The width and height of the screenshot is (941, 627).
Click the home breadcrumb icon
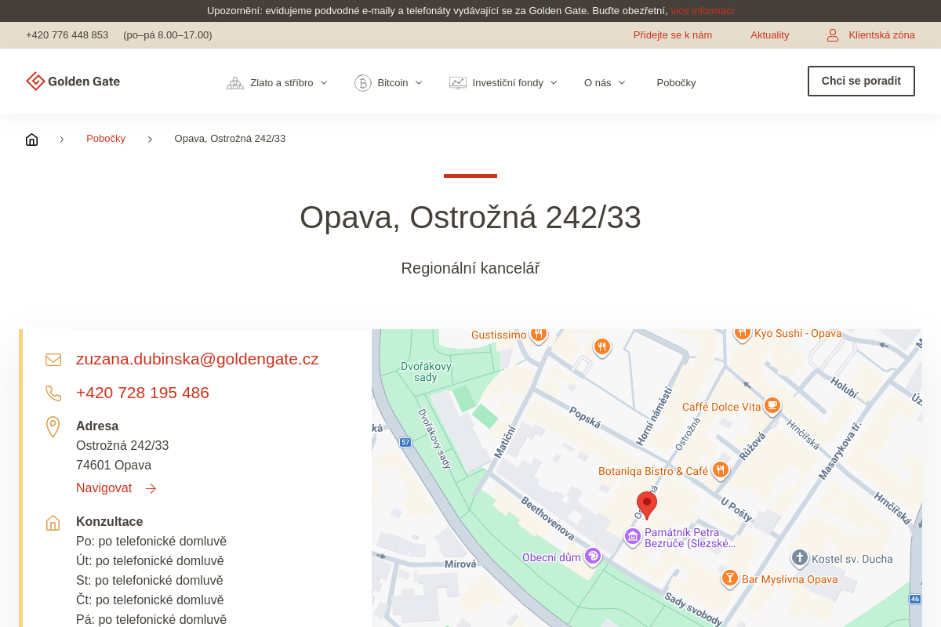tap(31, 140)
